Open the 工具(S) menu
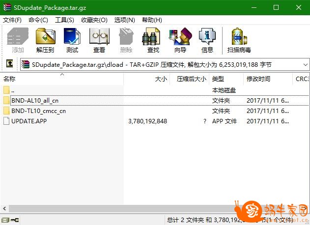This screenshot has height=225, width=310. click(x=64, y=20)
